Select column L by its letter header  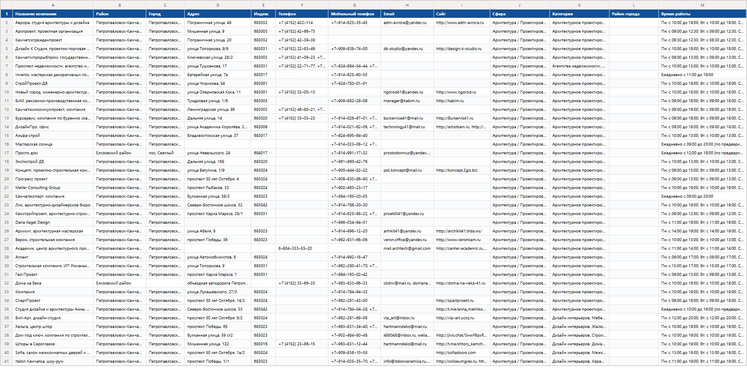point(634,5)
